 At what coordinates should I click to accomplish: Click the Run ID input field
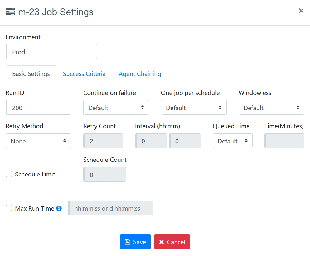[39, 108]
